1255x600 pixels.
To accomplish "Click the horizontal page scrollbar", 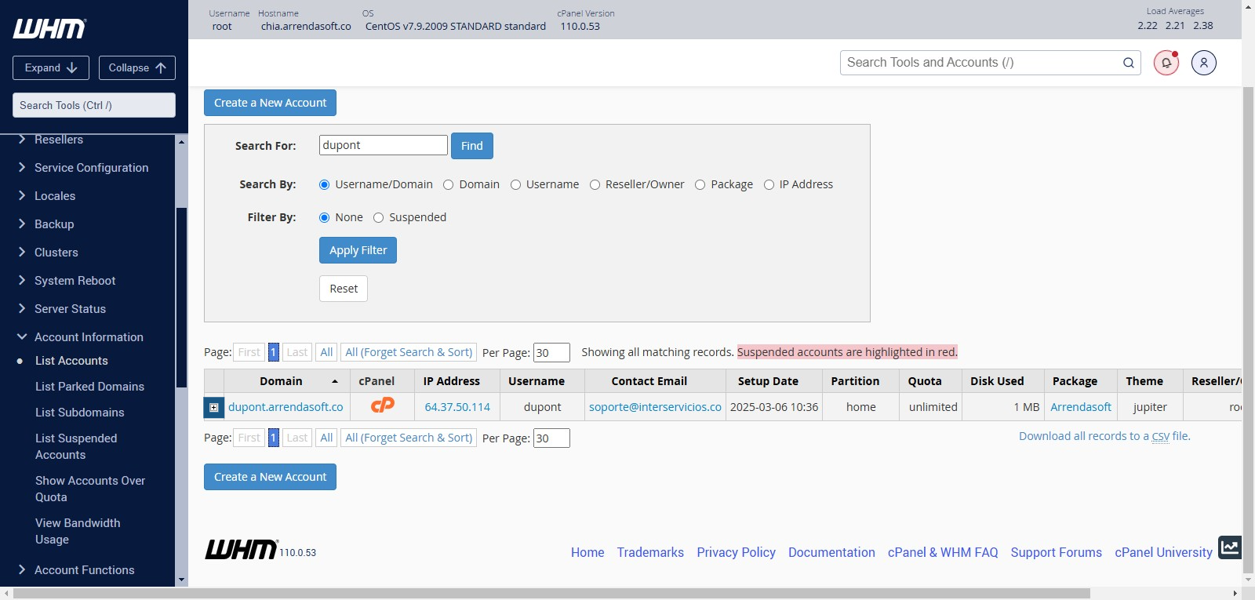I will point(551,594).
